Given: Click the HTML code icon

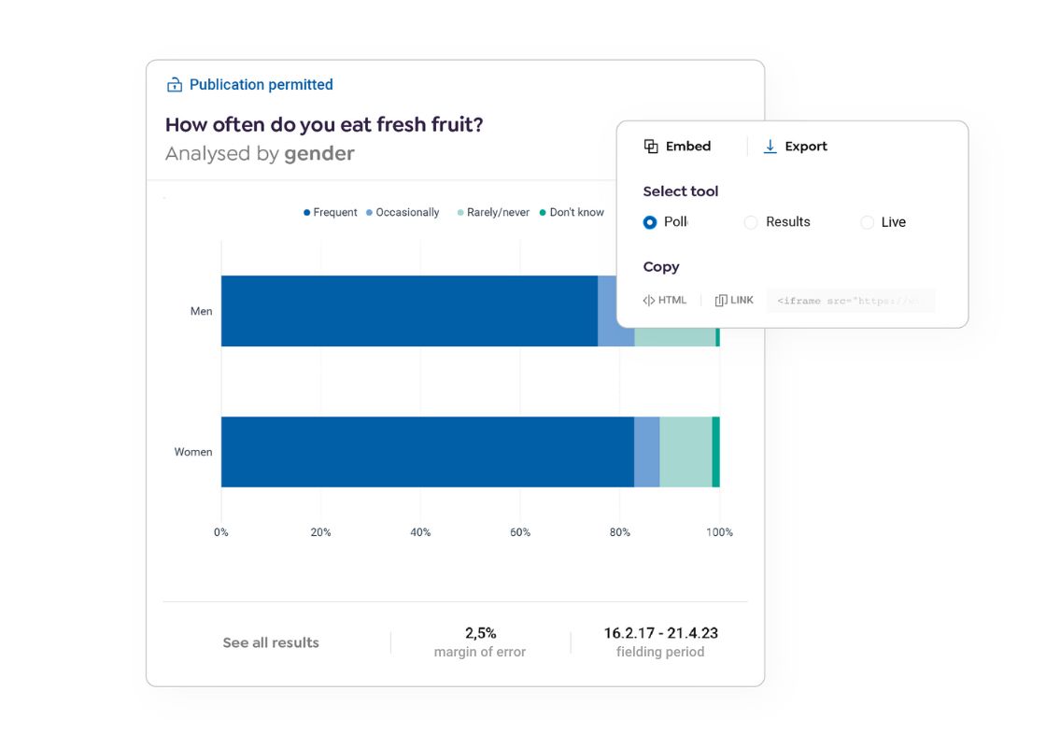Looking at the screenshot, I should (649, 301).
